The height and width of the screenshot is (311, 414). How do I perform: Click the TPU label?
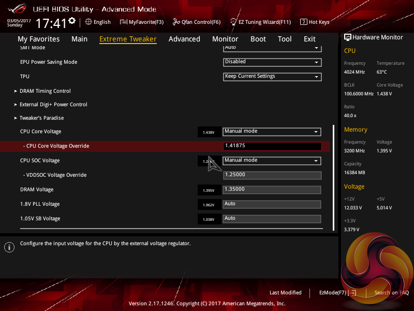tap(24, 76)
